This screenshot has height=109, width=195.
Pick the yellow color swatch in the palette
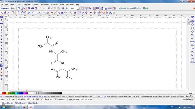7,94
